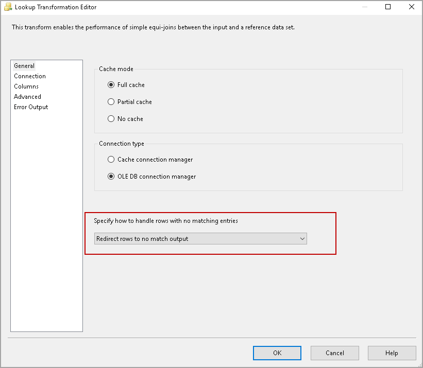
Task: Maximize the Lookup Transformation Editor window
Action: [388, 7]
